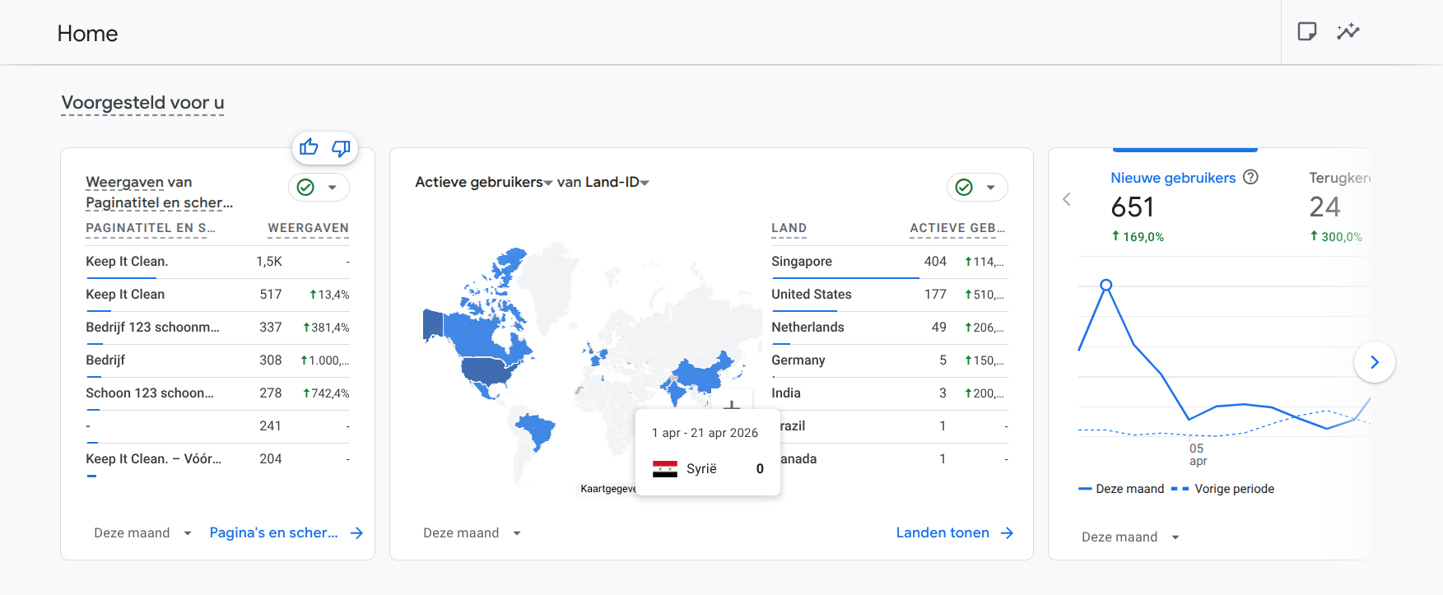The image size is (1443, 595).
Task: Click the thumbs down feedback icon
Action: (x=341, y=148)
